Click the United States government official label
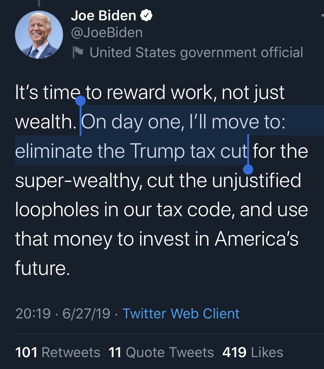 click(196, 52)
